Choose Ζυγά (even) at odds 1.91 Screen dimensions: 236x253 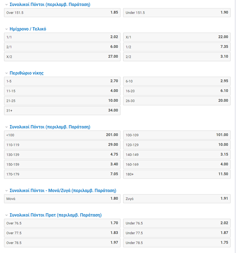177,199
